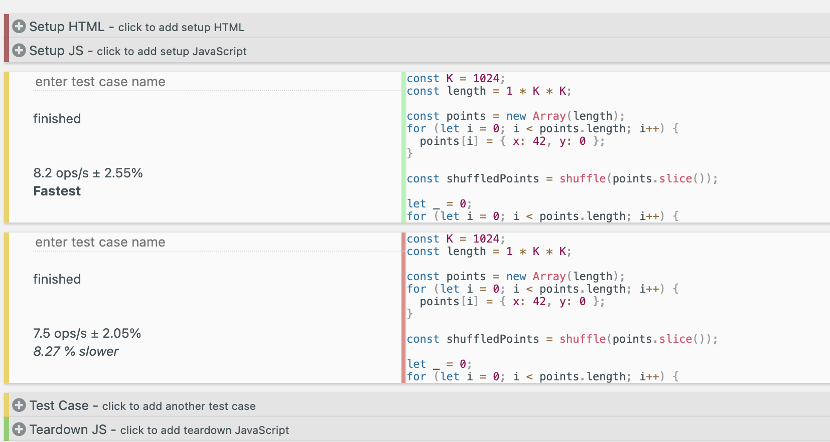Click the plus icon beside Setup JS
Screen dimensions: 830x442
click(x=19, y=50)
